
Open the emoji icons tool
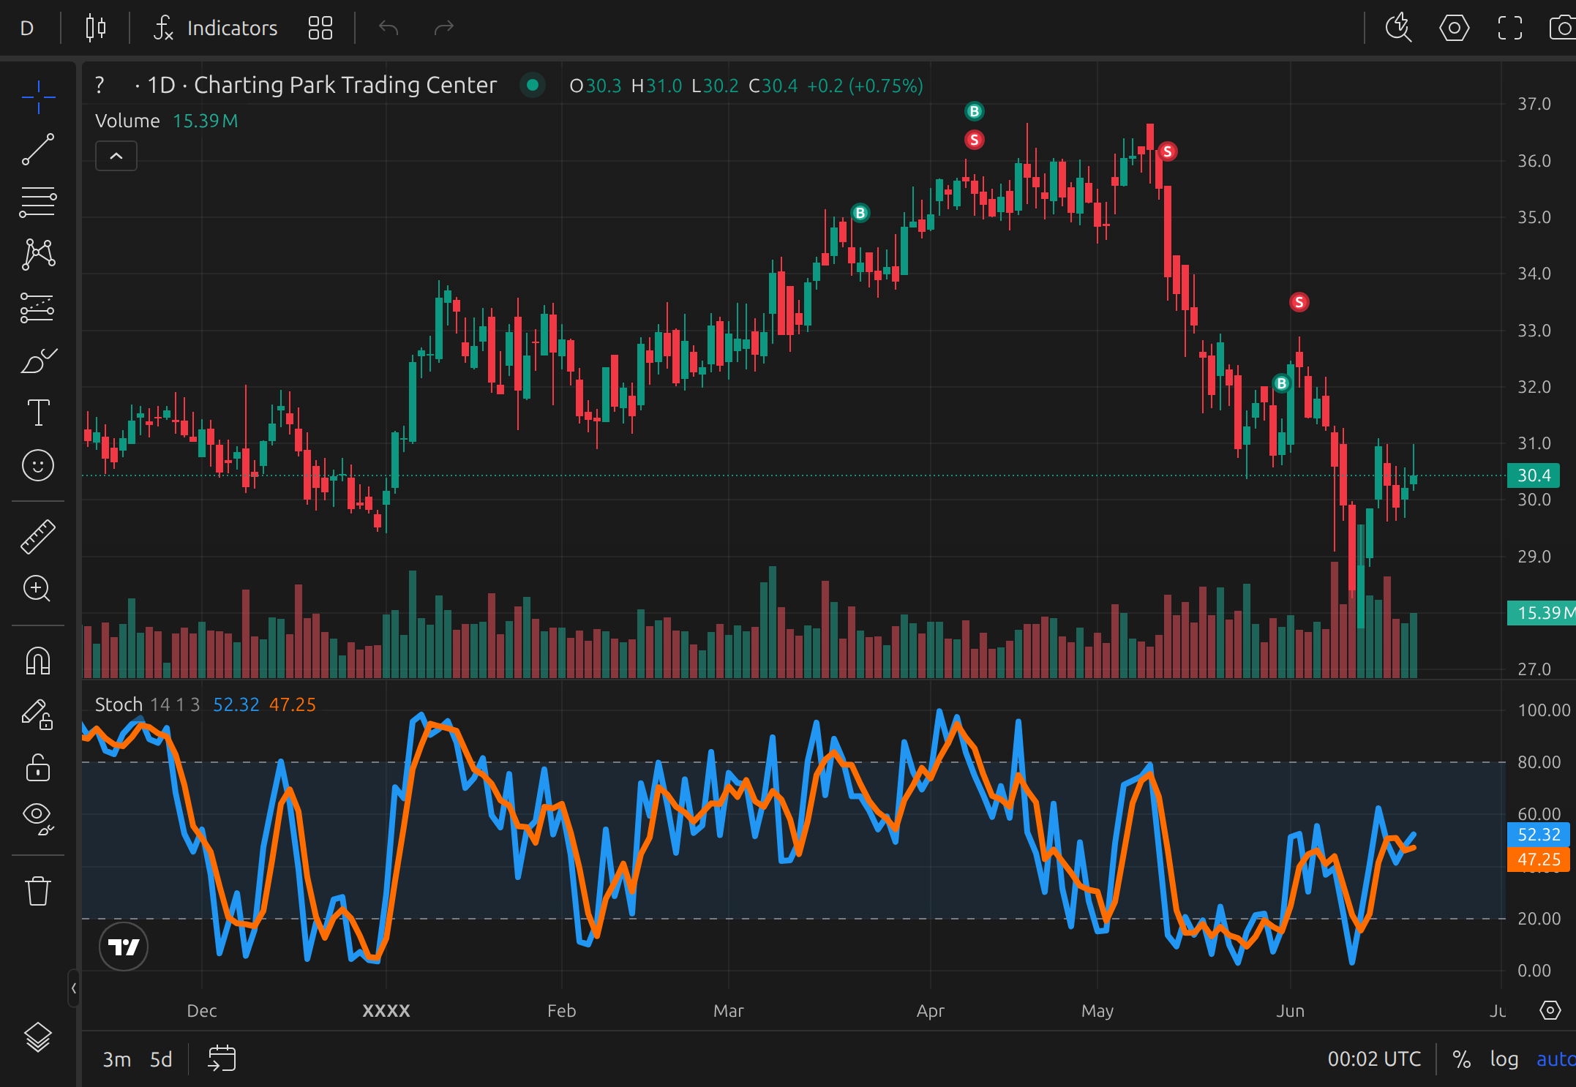38,465
